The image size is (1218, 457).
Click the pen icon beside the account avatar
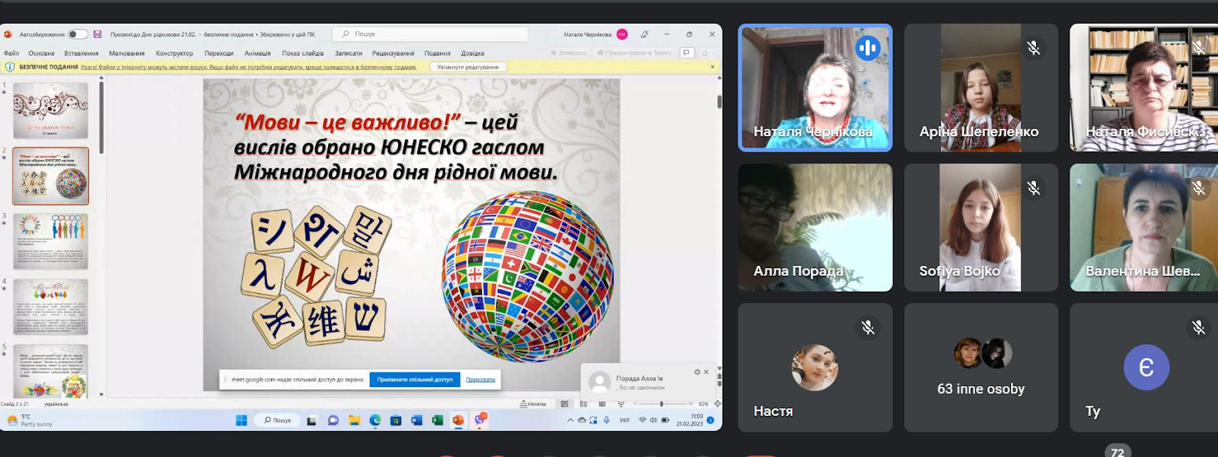(x=645, y=34)
